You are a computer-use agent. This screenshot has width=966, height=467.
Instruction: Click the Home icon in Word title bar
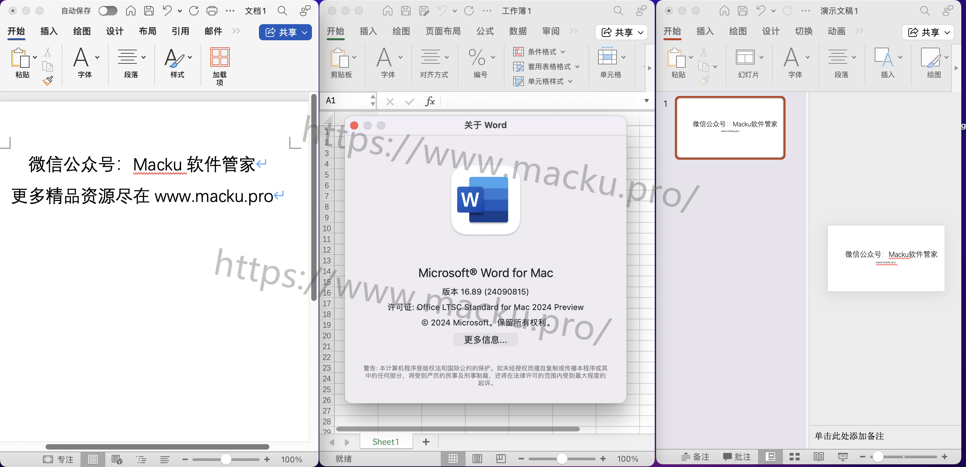130,11
